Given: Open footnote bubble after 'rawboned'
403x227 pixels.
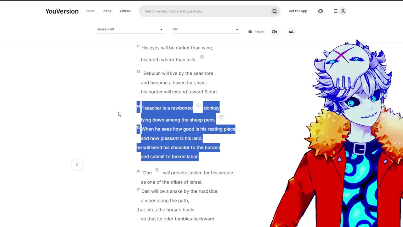Looking at the screenshot, I should point(198,105).
